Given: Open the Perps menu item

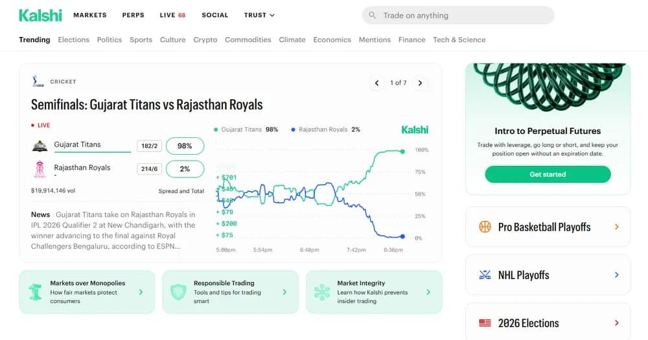Looking at the screenshot, I should pyautogui.click(x=133, y=16).
